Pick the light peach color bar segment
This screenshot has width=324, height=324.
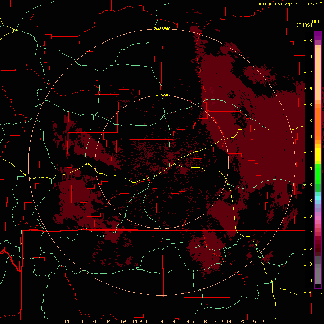318,74
